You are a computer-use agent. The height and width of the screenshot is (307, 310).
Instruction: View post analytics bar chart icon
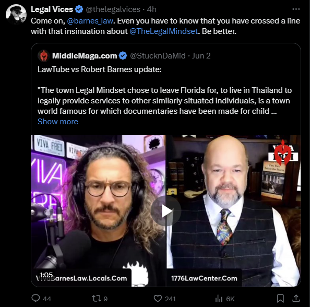[219, 299]
